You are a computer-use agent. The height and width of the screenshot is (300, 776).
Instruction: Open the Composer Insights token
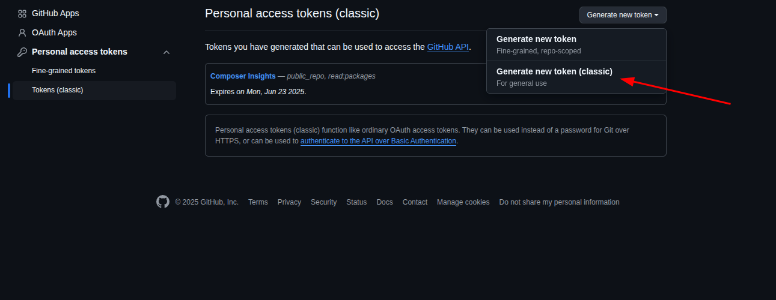(243, 76)
